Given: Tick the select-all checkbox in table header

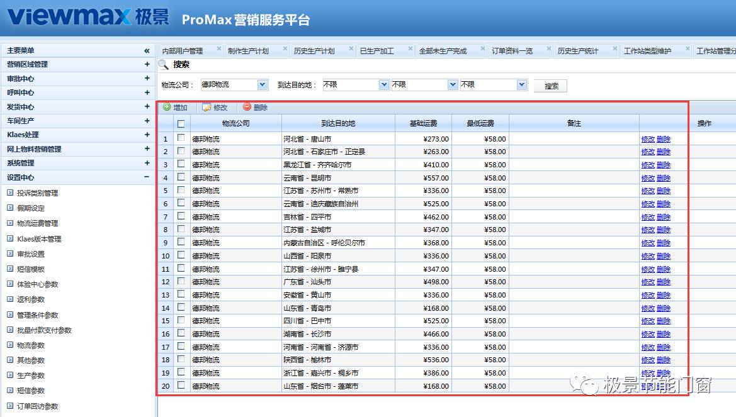Looking at the screenshot, I should click(181, 124).
